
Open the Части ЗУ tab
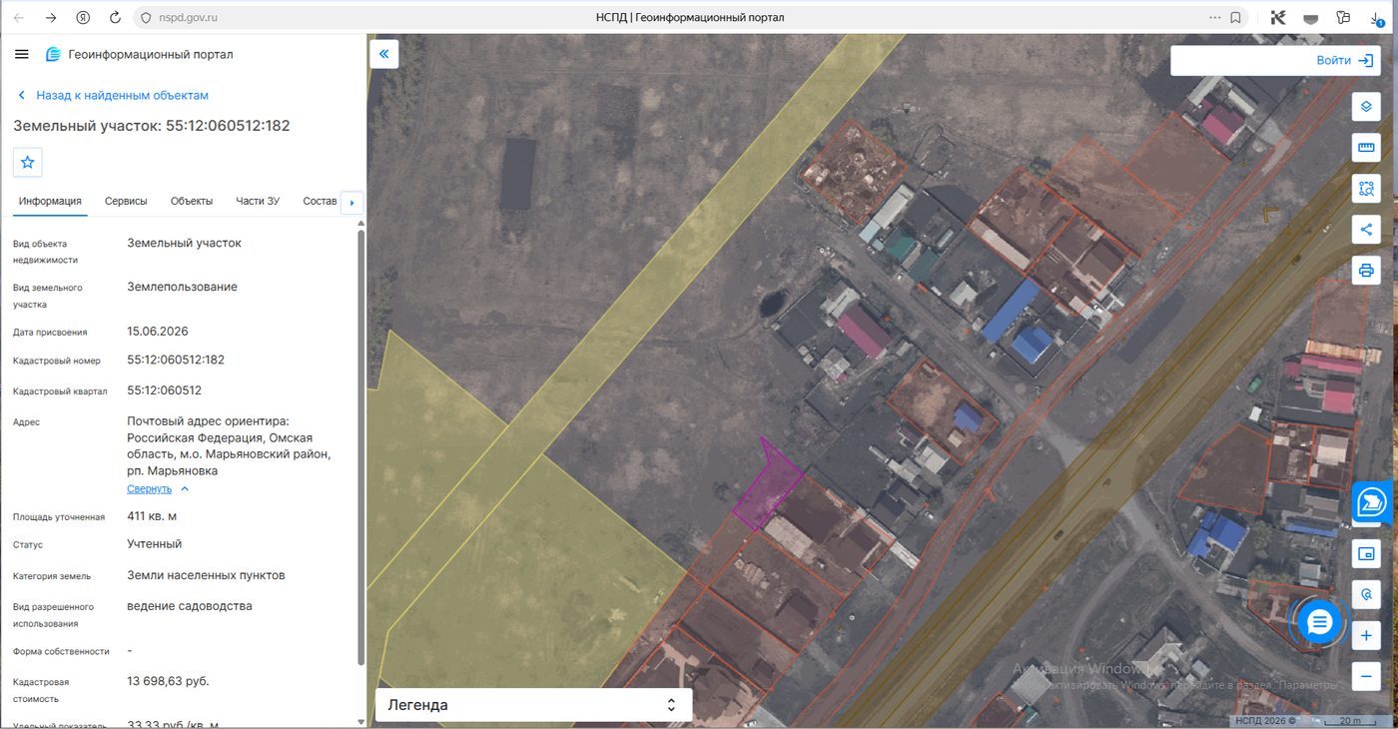click(x=258, y=201)
